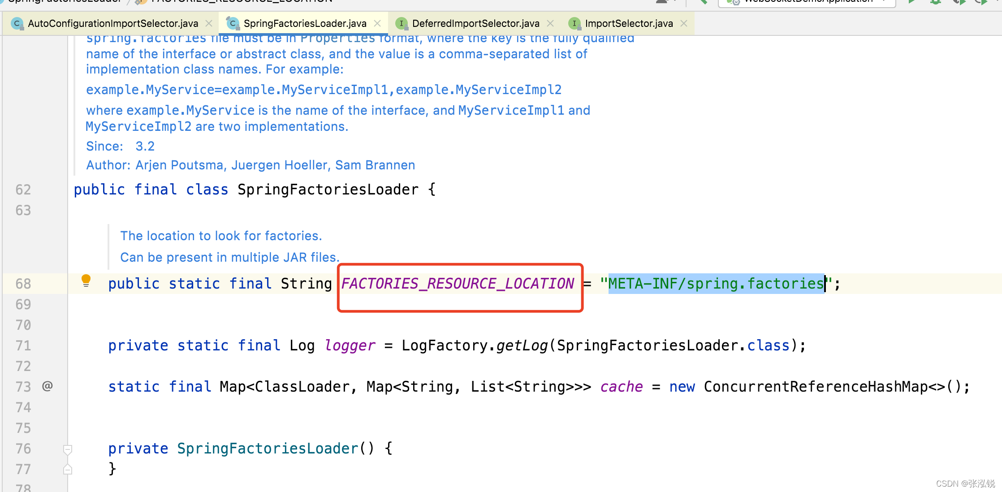Image resolution: width=1002 pixels, height=492 pixels.
Task: Click the Debug bug icon in the toolbar
Action: [x=935, y=2]
